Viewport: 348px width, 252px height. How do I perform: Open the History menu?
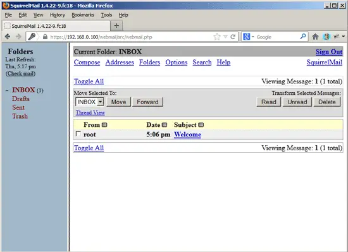[57, 15]
